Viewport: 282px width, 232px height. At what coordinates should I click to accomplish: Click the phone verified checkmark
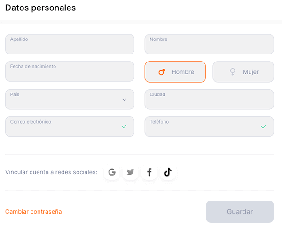click(x=264, y=126)
